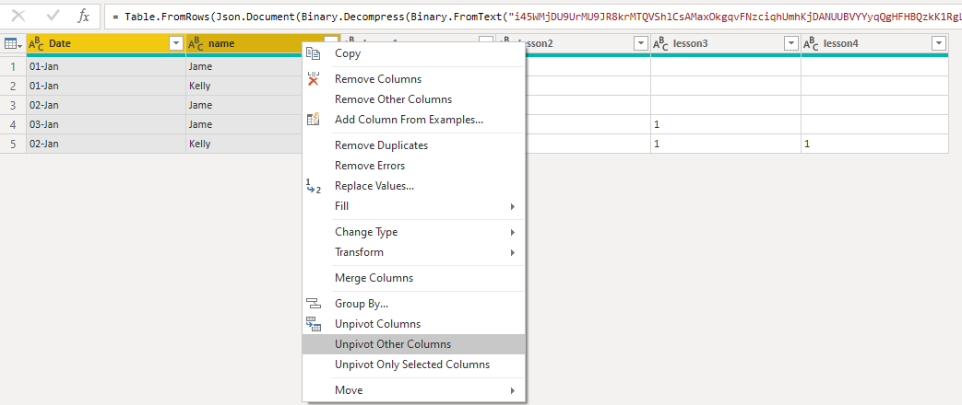This screenshot has width=962, height=405.
Task: Open the lesson4 column filter dropdown
Action: click(939, 43)
